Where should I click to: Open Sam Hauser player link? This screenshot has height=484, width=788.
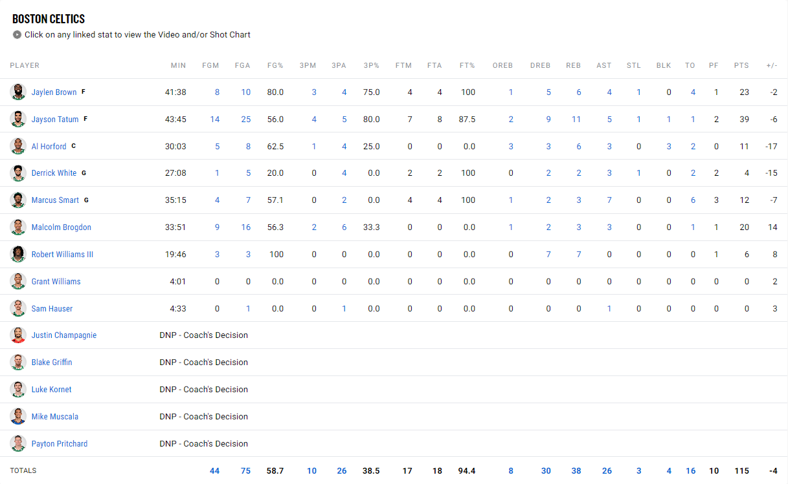coord(52,309)
